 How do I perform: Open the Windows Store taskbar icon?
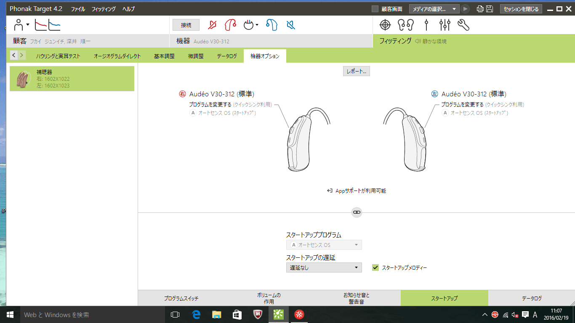pos(237,315)
